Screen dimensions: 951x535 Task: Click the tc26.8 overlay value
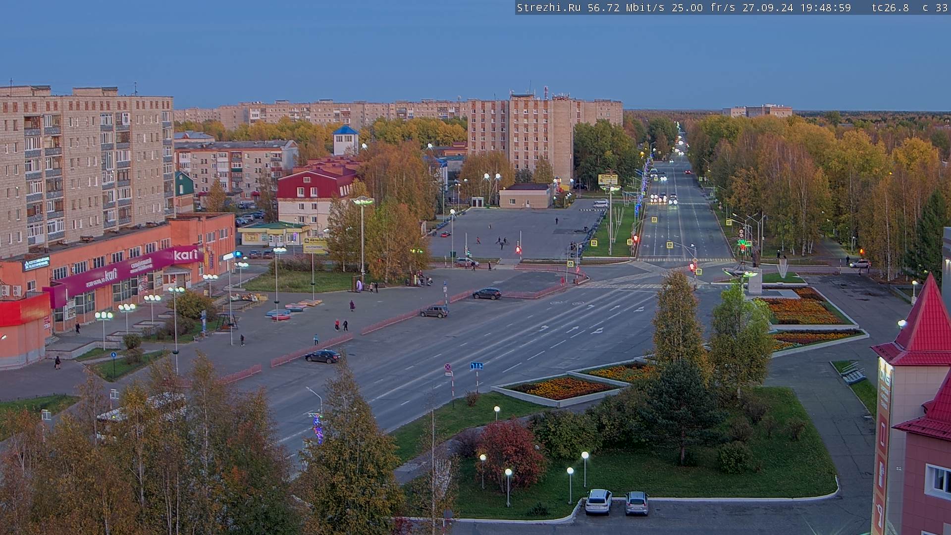890,7
